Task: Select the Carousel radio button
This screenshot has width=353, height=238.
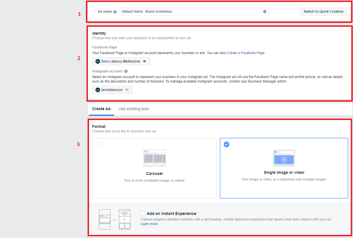Action: point(99,144)
